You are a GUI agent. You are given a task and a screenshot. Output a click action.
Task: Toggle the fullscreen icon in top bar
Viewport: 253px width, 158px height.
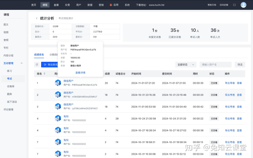tap(234, 5)
